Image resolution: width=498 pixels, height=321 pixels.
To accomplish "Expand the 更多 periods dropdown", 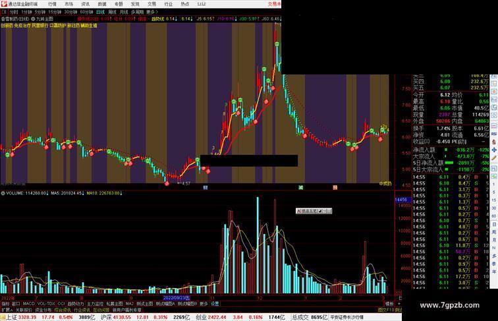I will point(152,12).
